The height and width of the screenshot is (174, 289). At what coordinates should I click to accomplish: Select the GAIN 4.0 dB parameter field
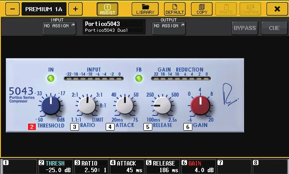(198, 166)
